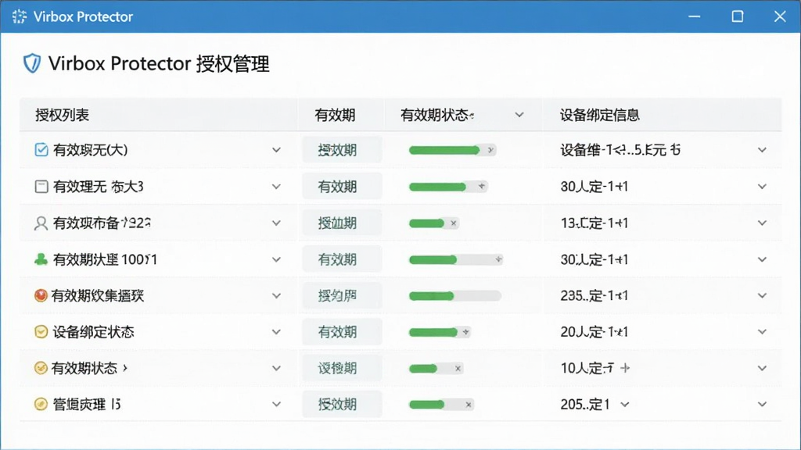Screen dimensions: 801x450
Task: Click the blue shield icon beside 授权管理 heading
Action: click(31, 63)
